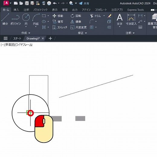This screenshot has width=157, height=157.
Task: Click the 共有 share button
Action: (x=84, y=3)
